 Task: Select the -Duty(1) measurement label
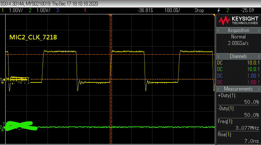[x=226, y=109]
